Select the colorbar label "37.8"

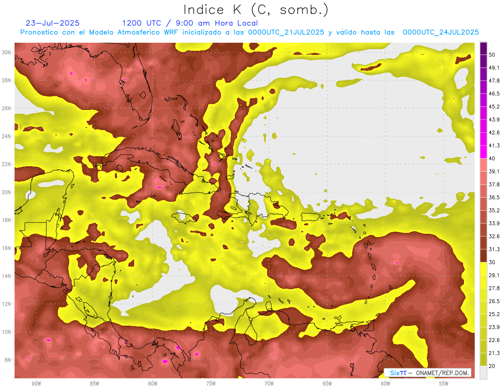tap(494, 184)
